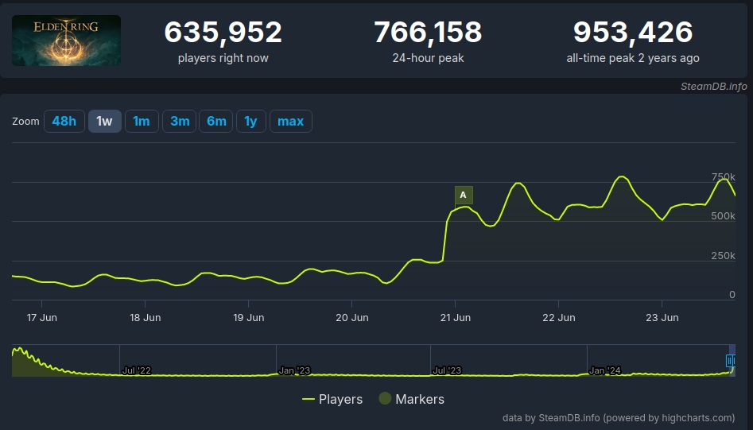The width and height of the screenshot is (753, 430).
Task: Click the all-time peak 953,426 figure
Action: [x=632, y=33]
